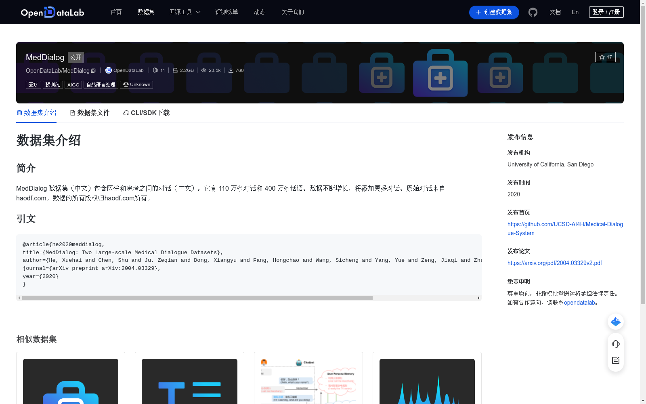Screen dimensions: 646x404
Task: Click the opendatalab contact link
Action: click(x=579, y=303)
